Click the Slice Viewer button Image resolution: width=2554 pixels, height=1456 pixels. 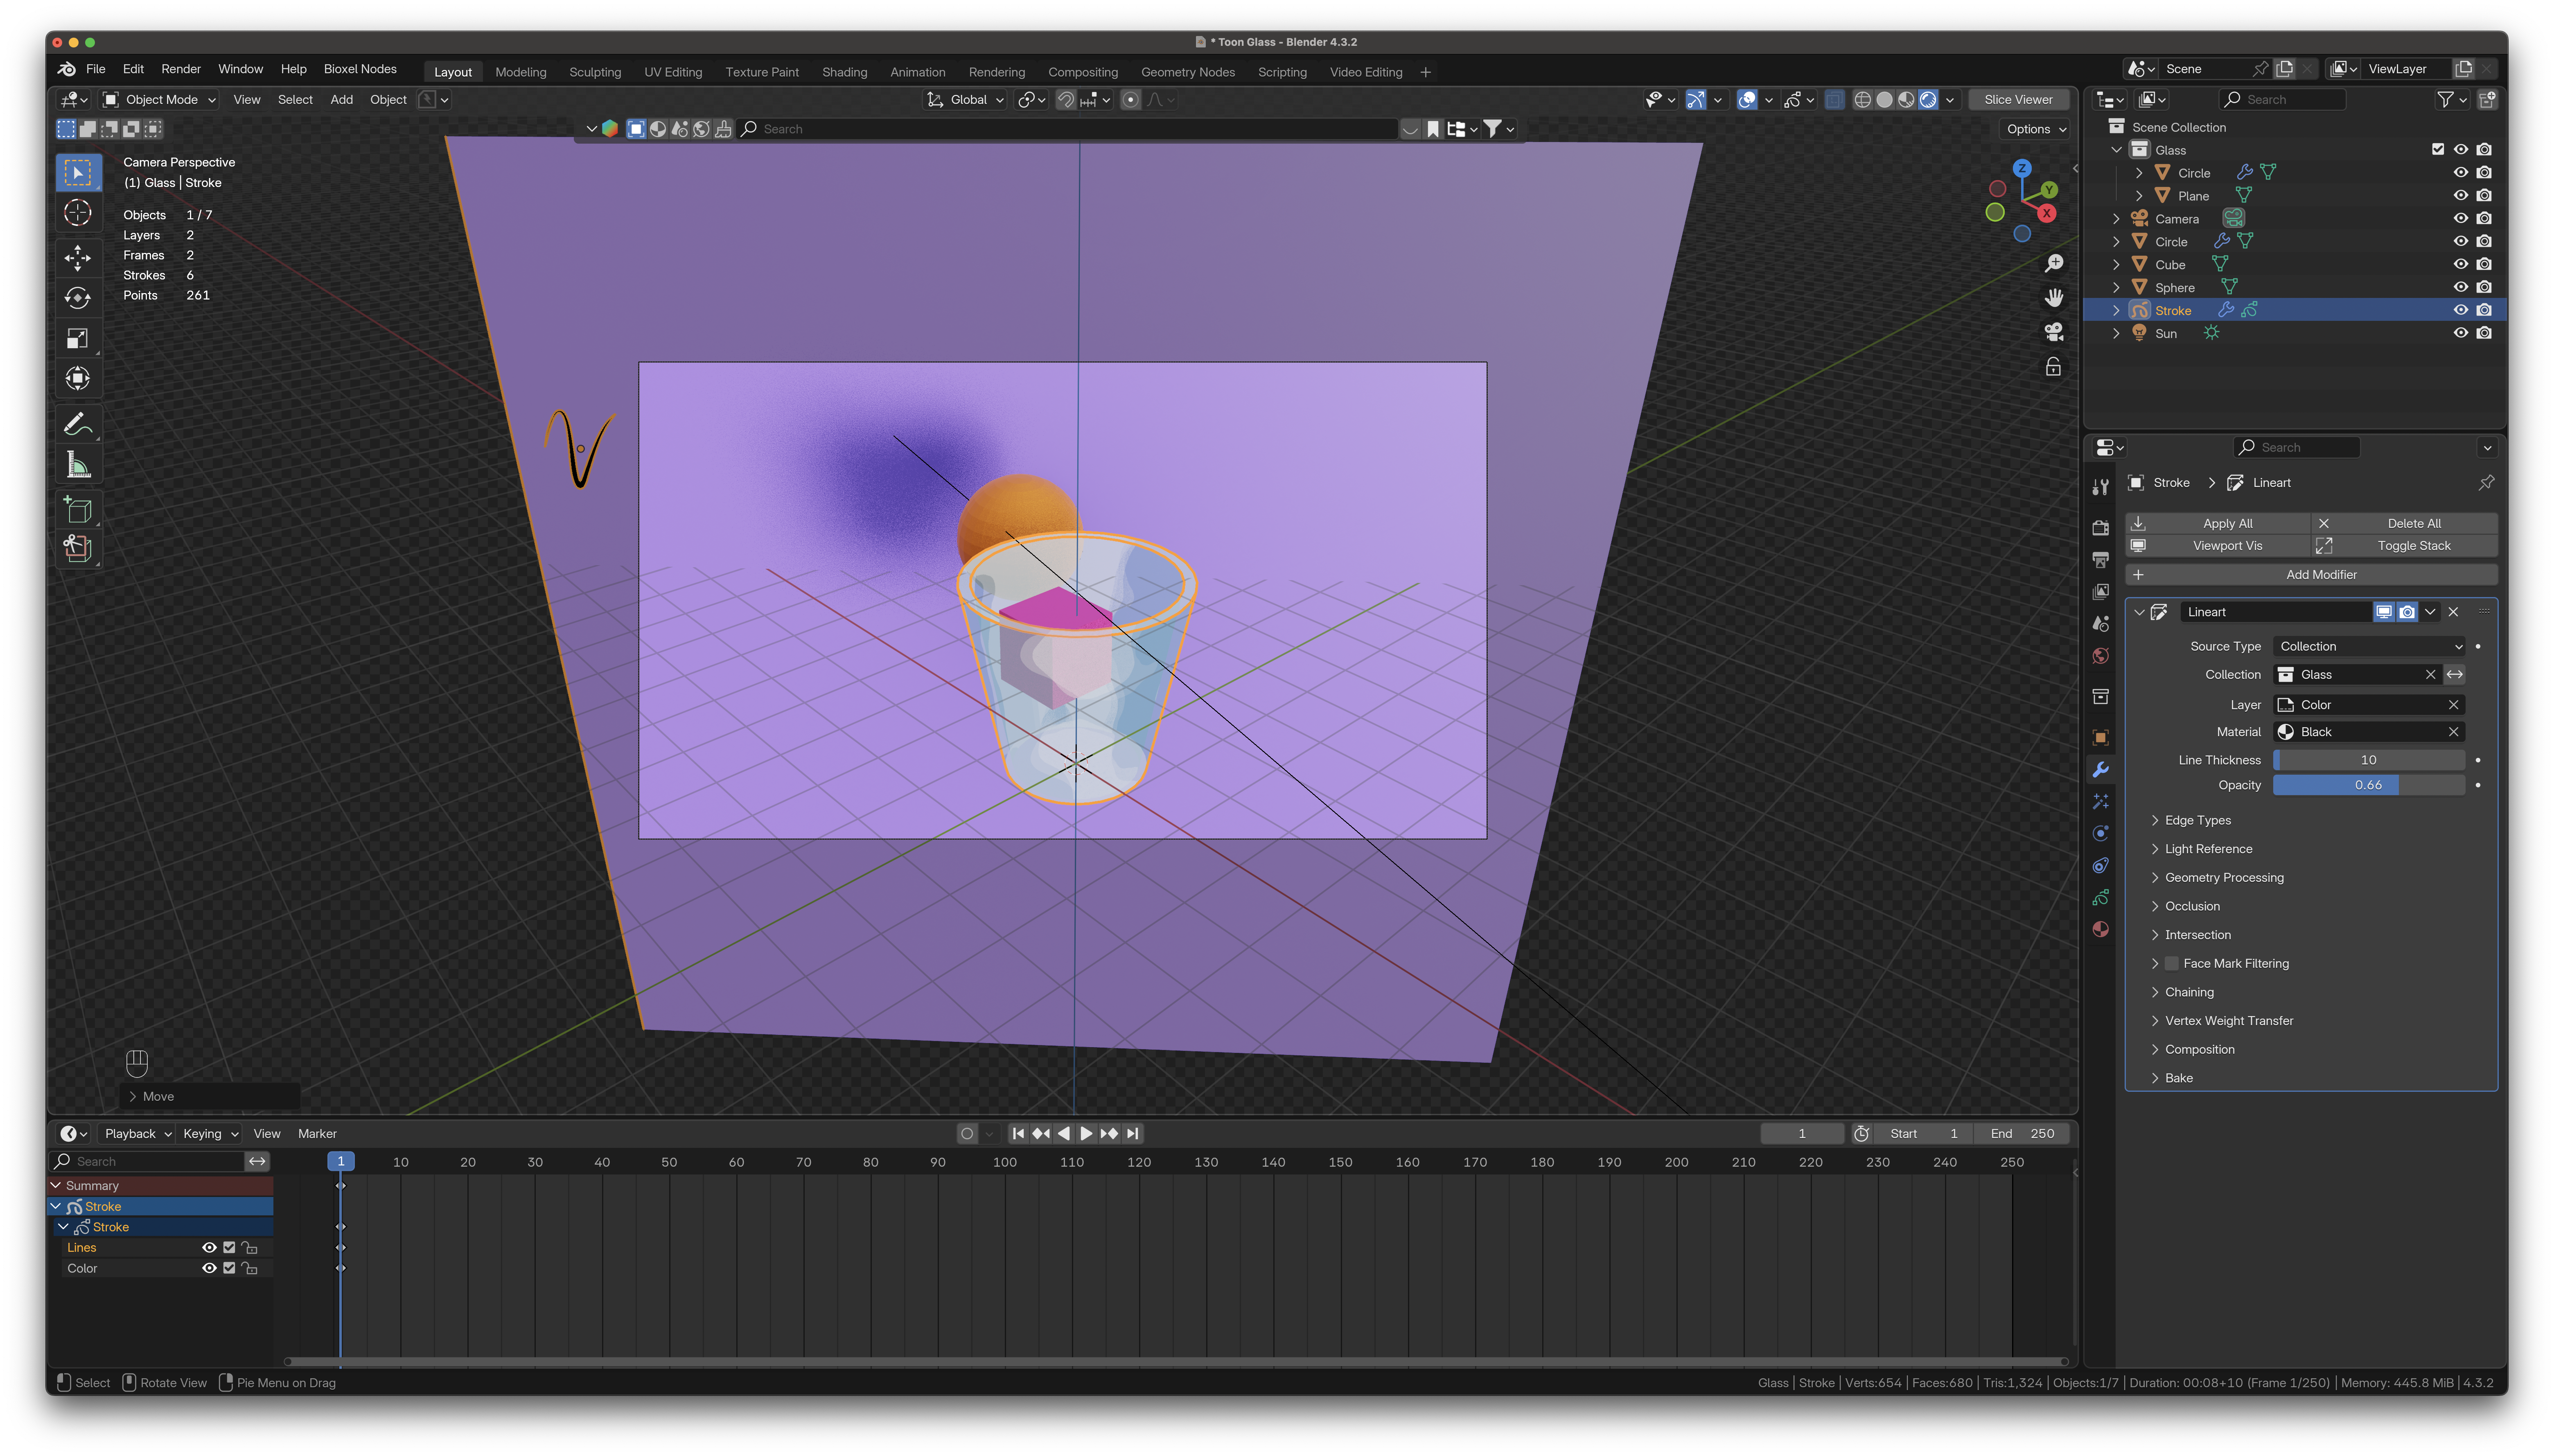pyautogui.click(x=2018, y=100)
